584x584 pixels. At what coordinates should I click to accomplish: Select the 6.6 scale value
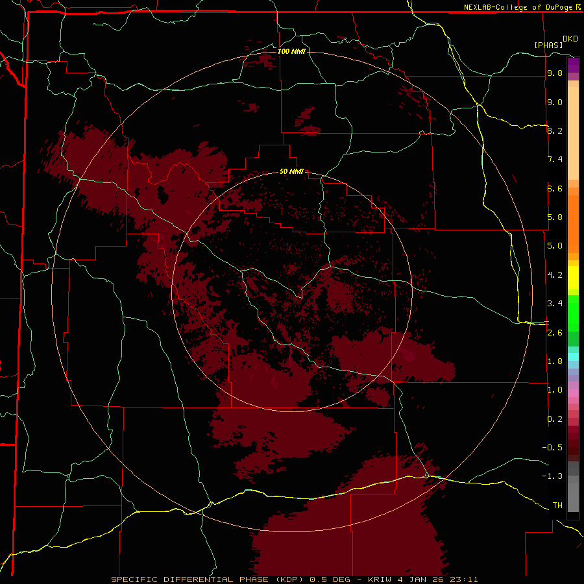pyautogui.click(x=555, y=188)
